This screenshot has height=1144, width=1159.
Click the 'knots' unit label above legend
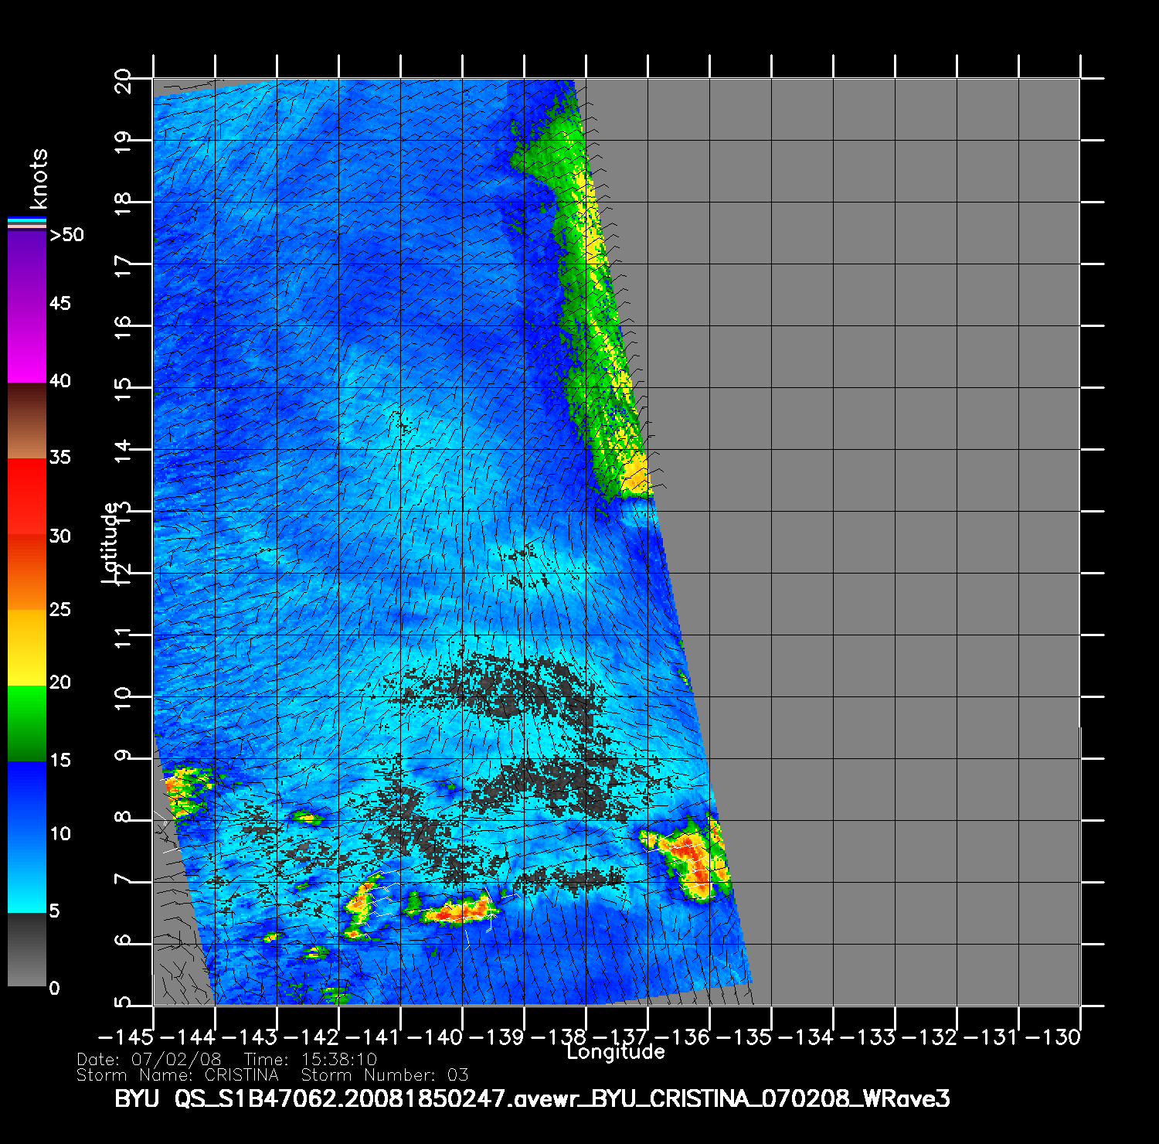click(x=39, y=179)
